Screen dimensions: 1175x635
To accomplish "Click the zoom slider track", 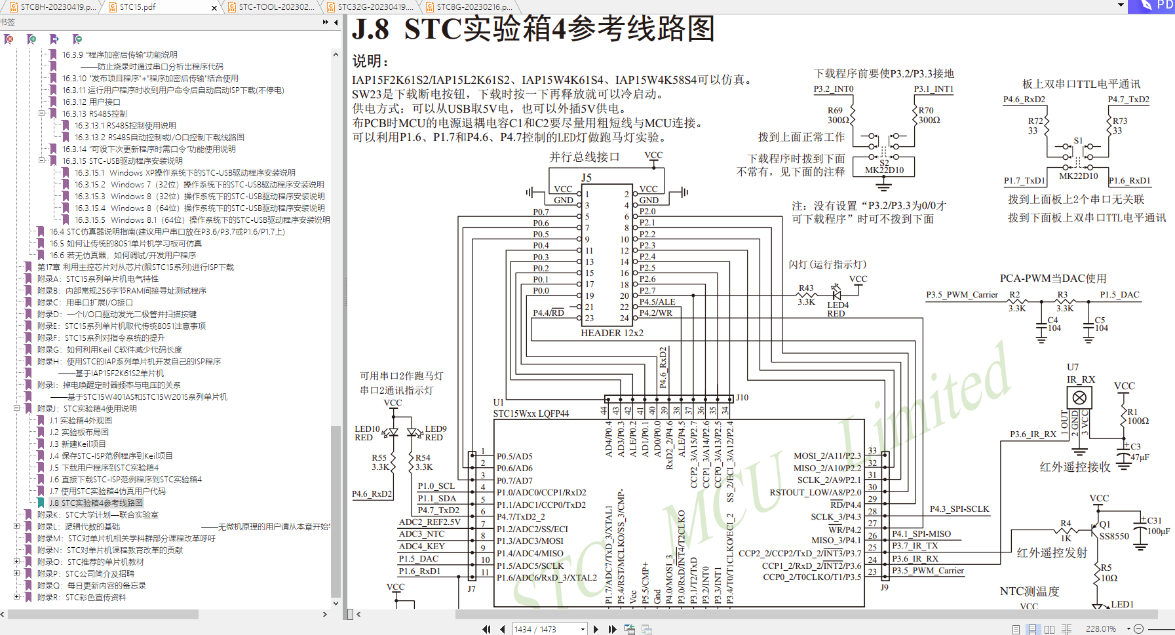I will [1163, 629].
